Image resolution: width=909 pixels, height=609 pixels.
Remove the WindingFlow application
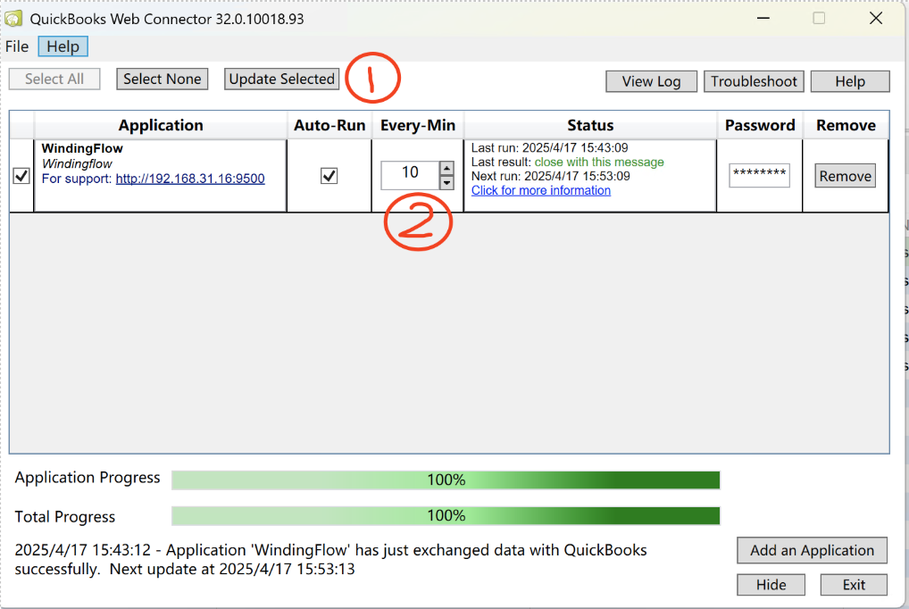(846, 176)
